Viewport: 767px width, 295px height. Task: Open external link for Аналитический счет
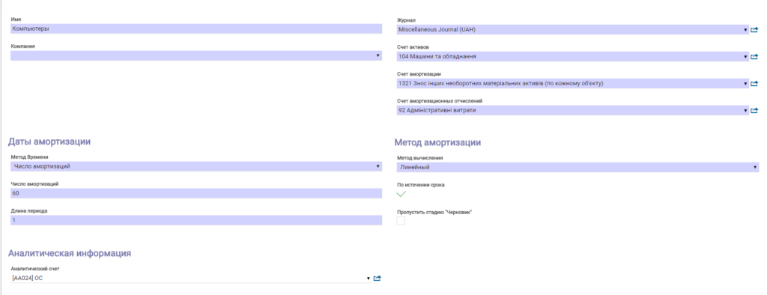[378, 279]
